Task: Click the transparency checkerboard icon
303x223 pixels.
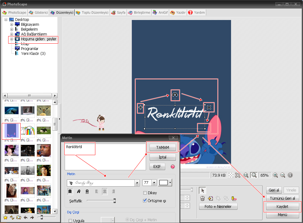Action: click(x=231, y=175)
